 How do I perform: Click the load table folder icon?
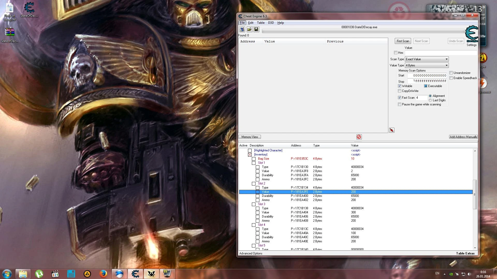coord(249,29)
